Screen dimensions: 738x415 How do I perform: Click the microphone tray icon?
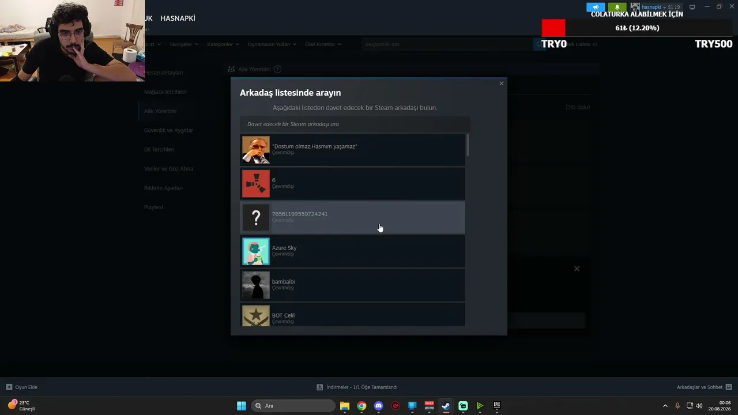[x=677, y=406]
